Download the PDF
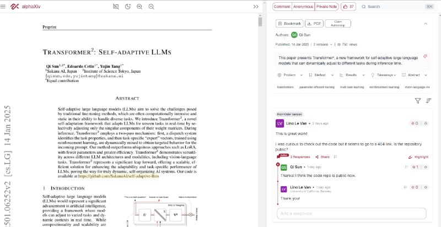 click(x=314, y=24)
